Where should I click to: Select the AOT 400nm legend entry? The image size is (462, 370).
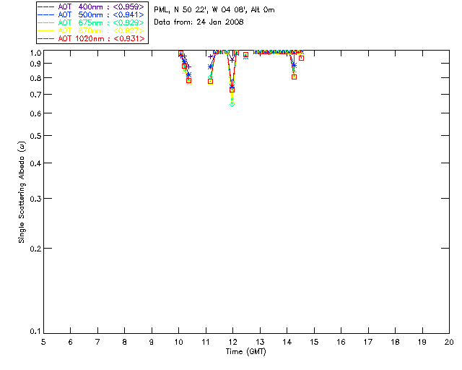pyautogui.click(x=91, y=7)
